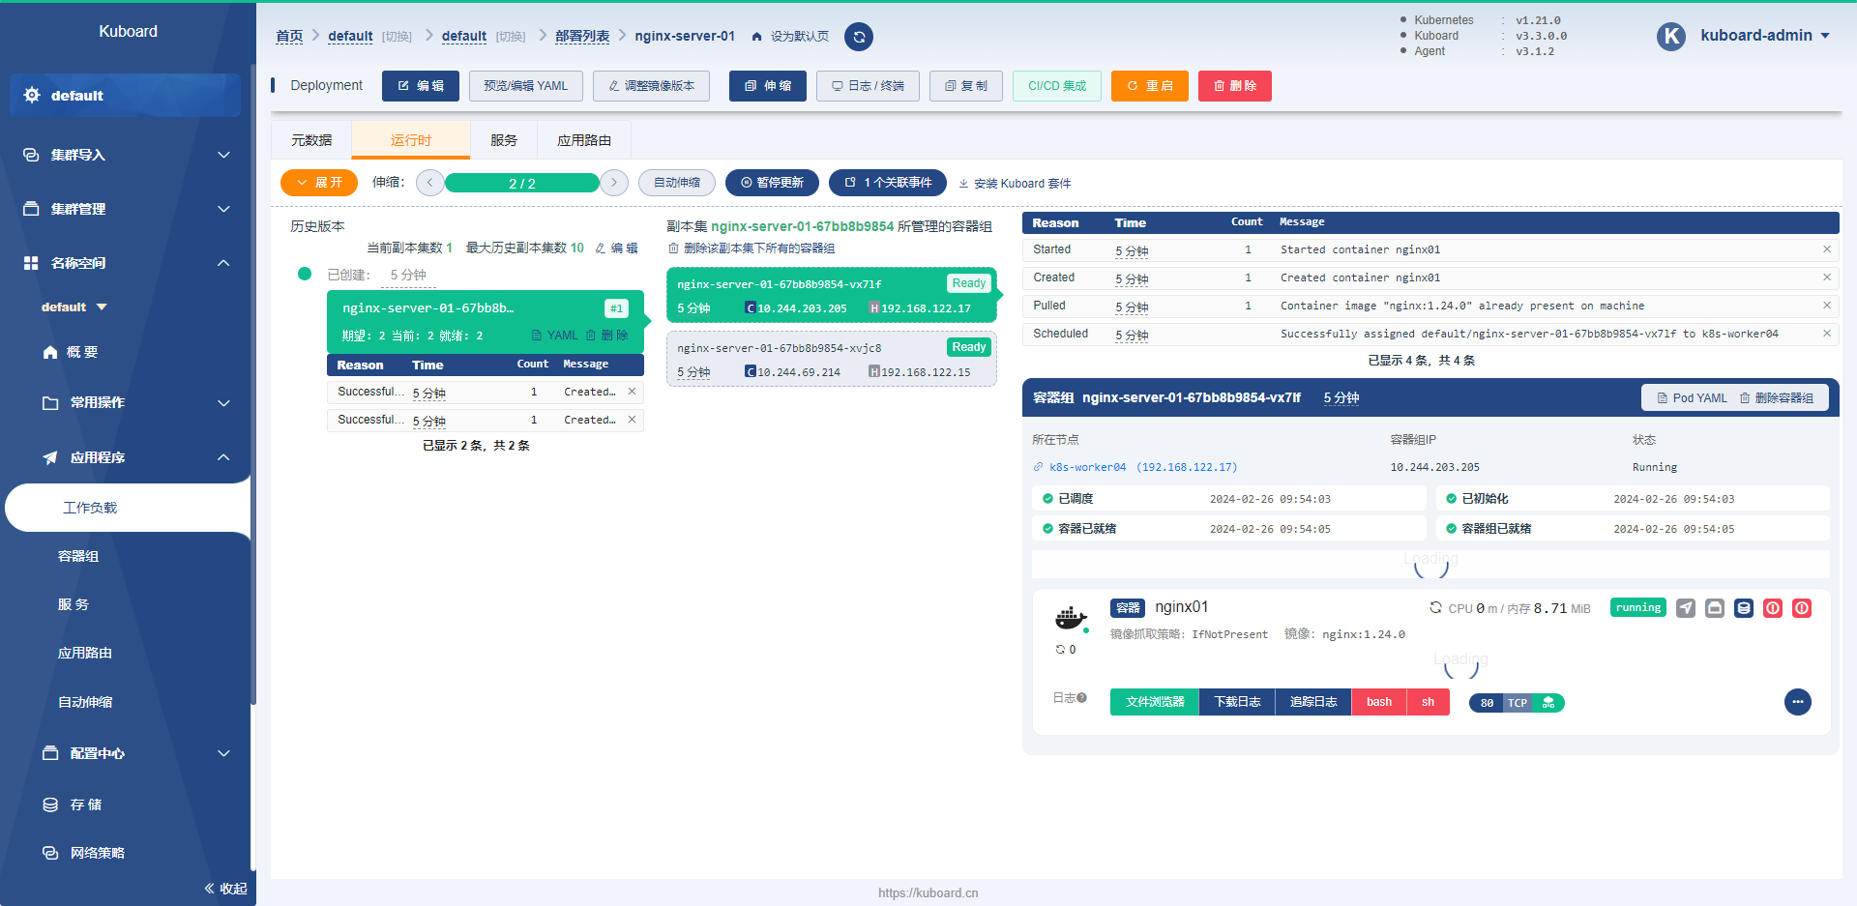Select 自动伸缩 in the sidebar

pyautogui.click(x=85, y=702)
